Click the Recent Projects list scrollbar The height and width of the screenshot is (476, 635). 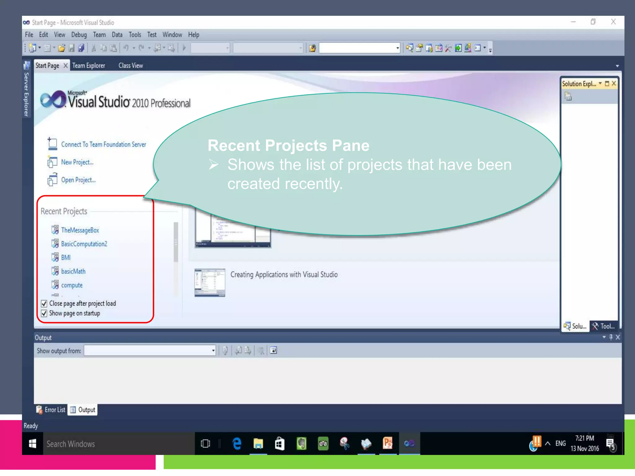pos(176,242)
